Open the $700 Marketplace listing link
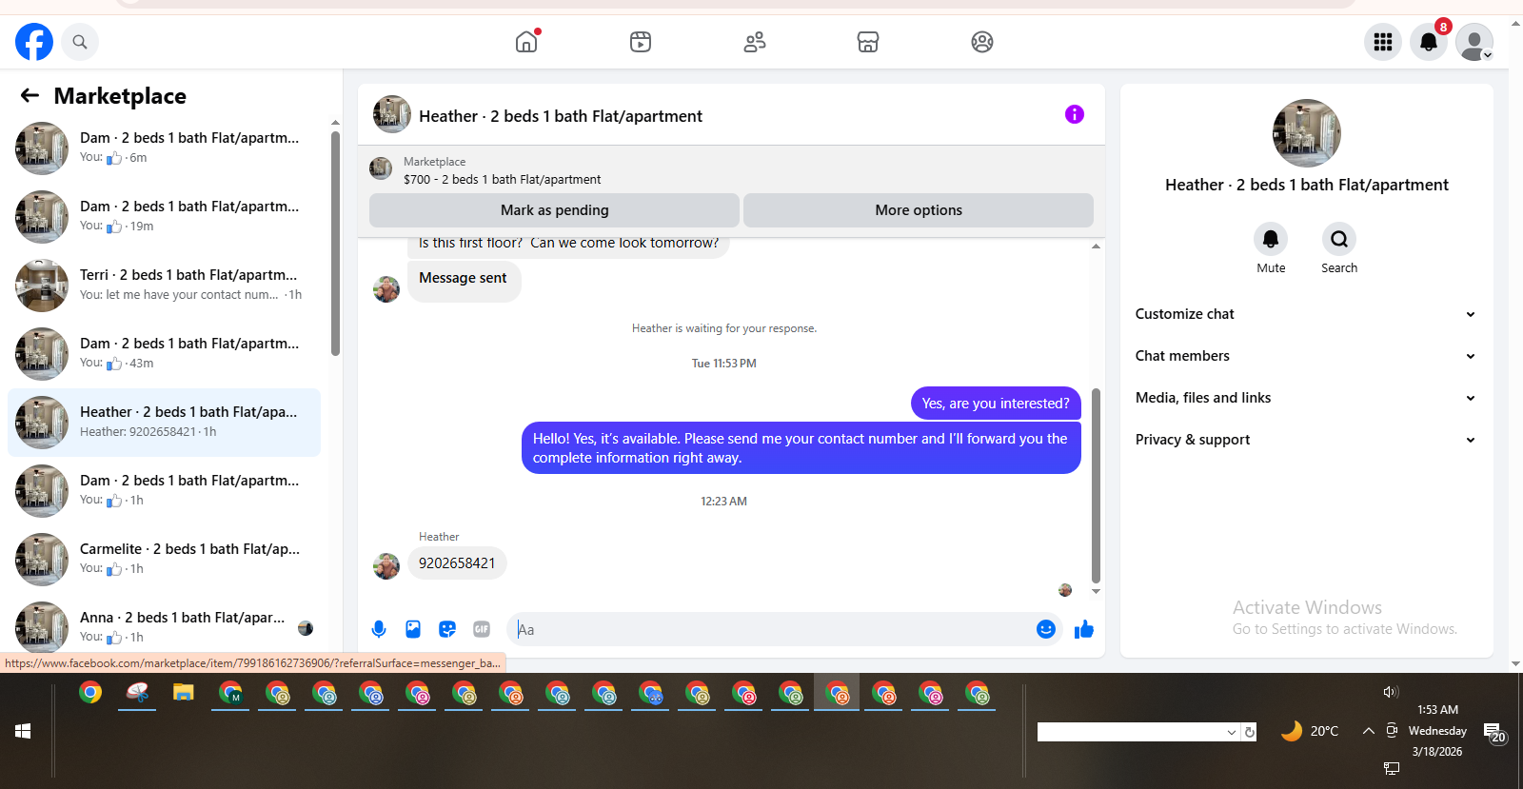Viewport: 1523px width, 789px height. click(x=502, y=179)
